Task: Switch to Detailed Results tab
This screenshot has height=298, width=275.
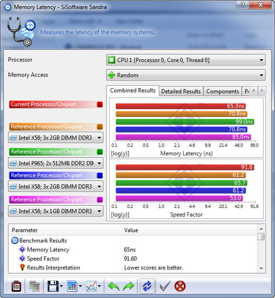Action: tap(181, 91)
